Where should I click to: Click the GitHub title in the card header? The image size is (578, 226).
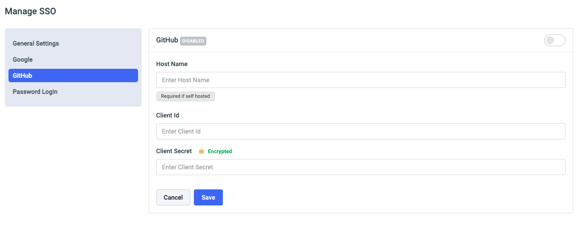coord(167,40)
